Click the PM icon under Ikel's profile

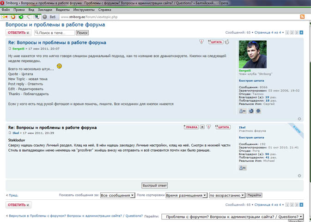242,168
